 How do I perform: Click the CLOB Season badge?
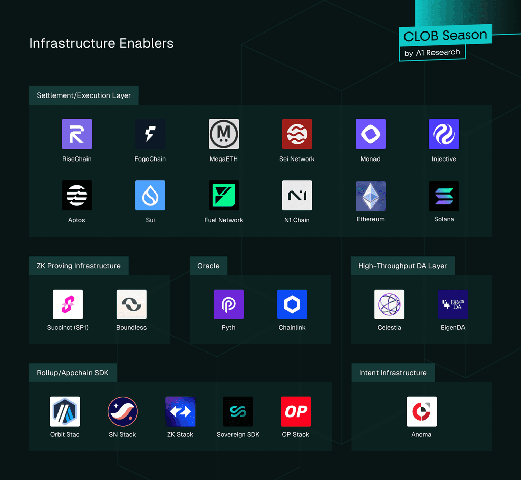(x=445, y=36)
